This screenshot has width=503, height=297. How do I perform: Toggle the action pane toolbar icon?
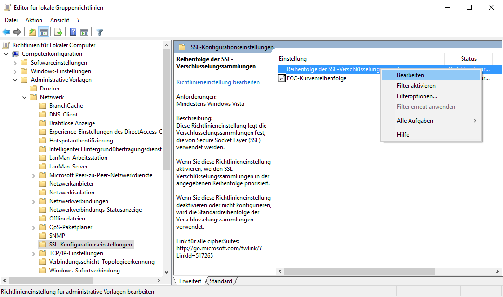(84, 32)
